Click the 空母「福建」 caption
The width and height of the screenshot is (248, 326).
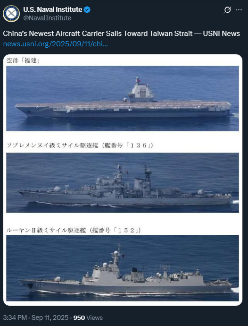pos(23,60)
